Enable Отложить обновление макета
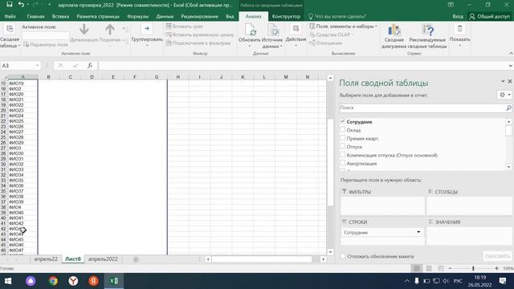514x289 pixels. click(x=343, y=256)
